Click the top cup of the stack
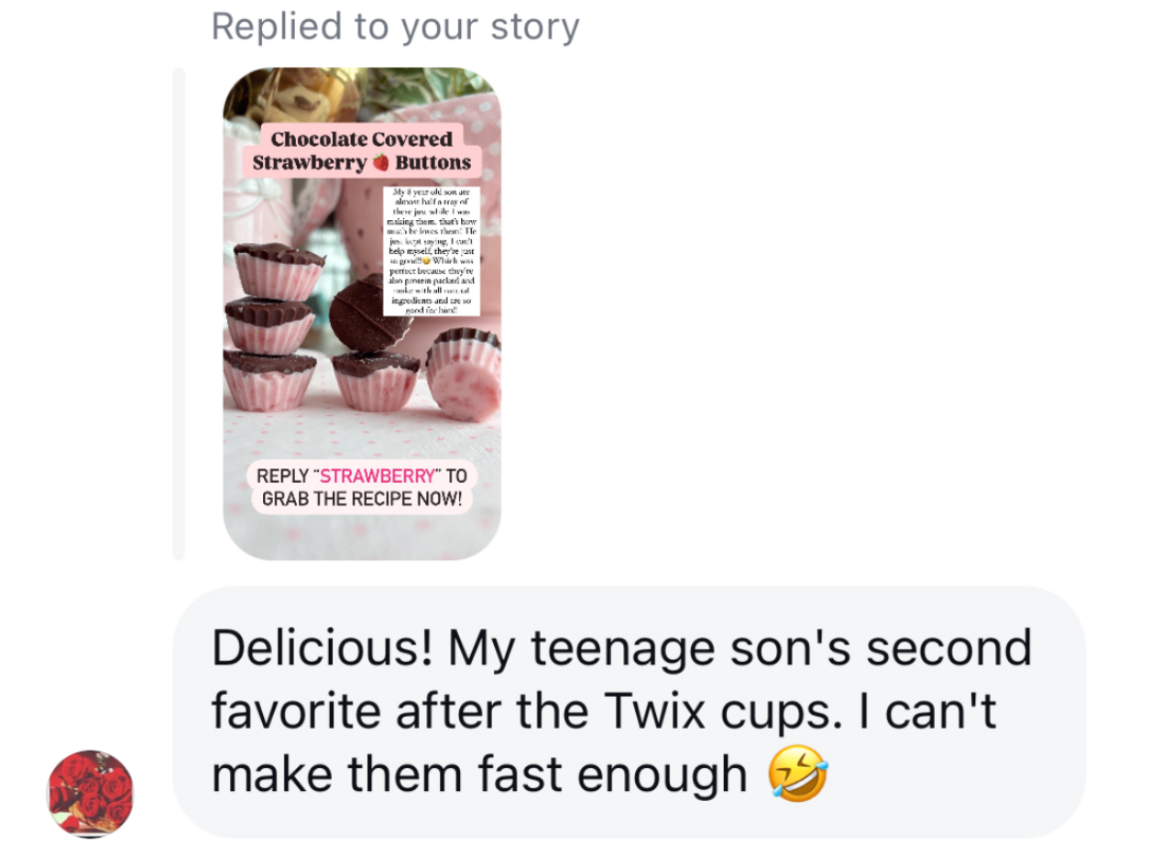 [x=279, y=270]
